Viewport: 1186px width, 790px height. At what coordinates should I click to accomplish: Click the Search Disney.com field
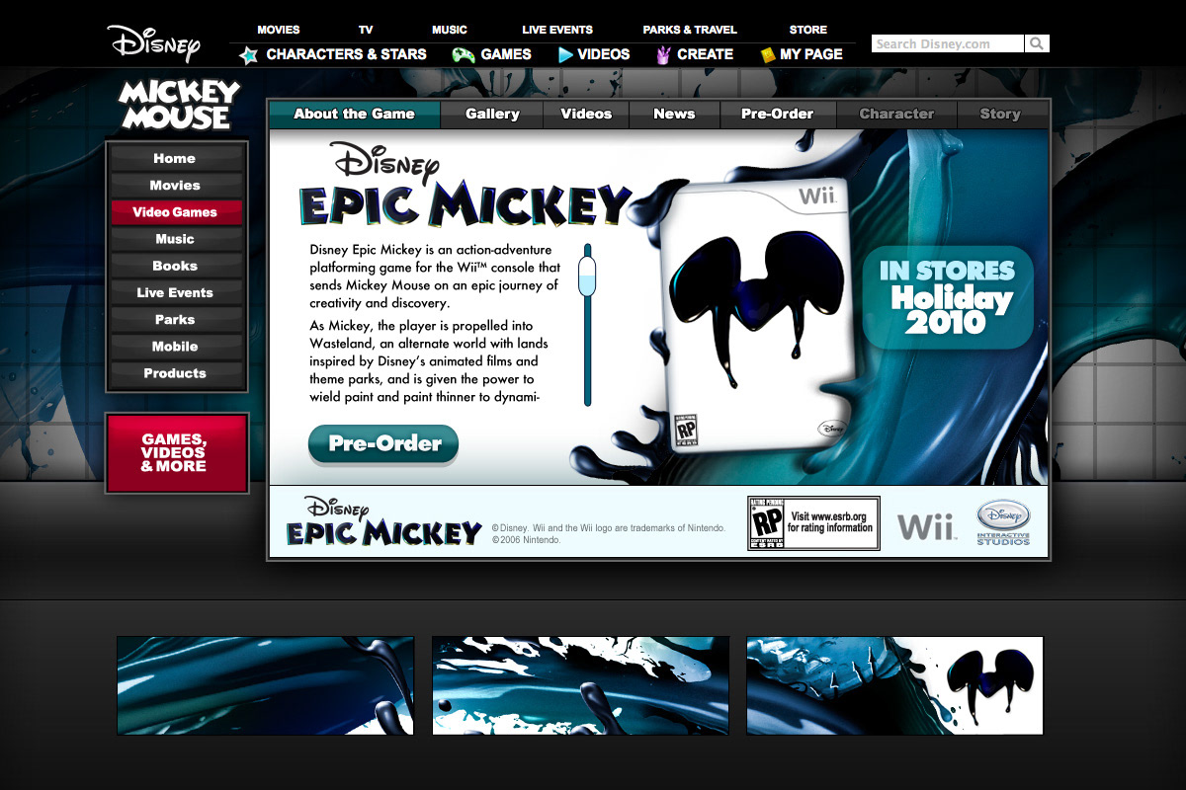tap(948, 43)
